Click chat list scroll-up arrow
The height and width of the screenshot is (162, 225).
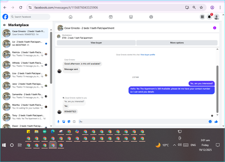point(51,30)
